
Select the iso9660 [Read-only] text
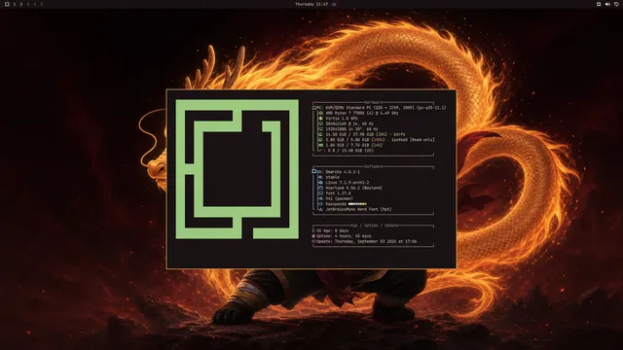tap(381, 140)
